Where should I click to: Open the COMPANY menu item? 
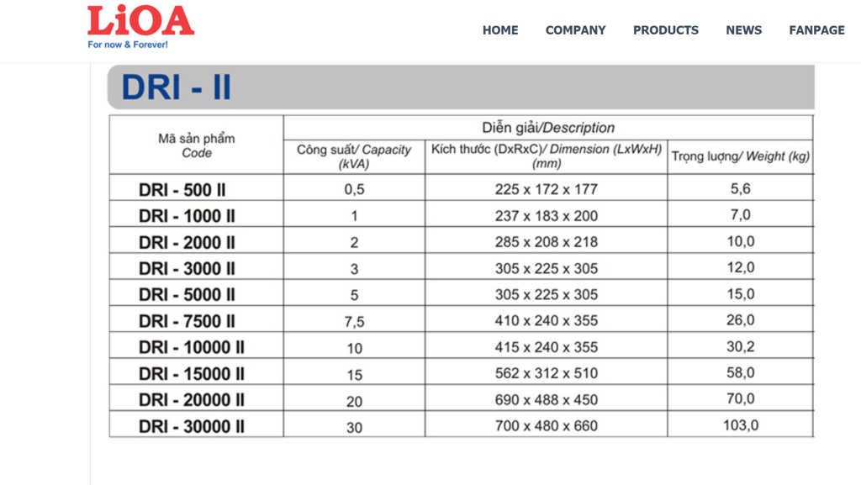575,29
